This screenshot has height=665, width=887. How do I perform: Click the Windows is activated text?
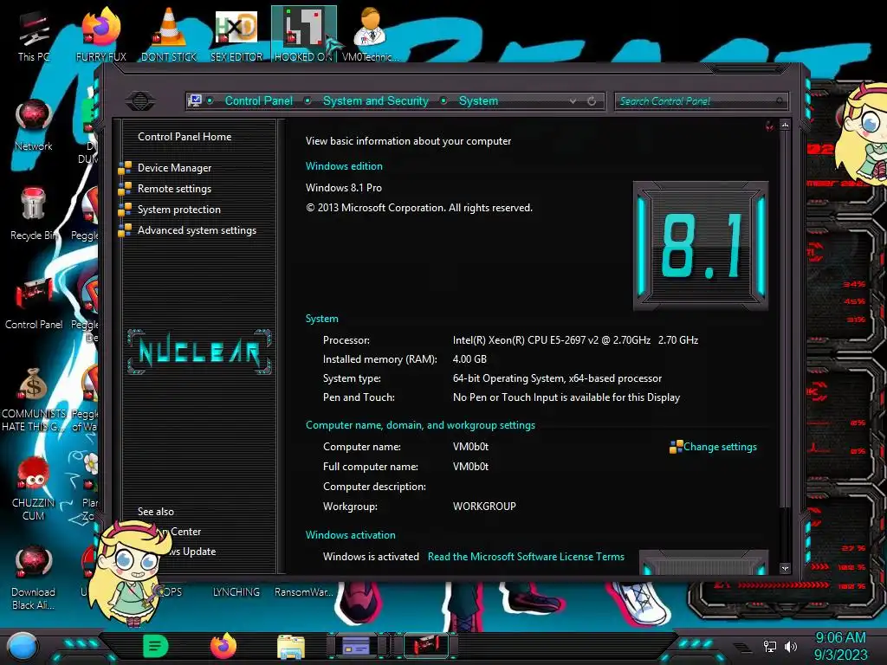point(371,557)
